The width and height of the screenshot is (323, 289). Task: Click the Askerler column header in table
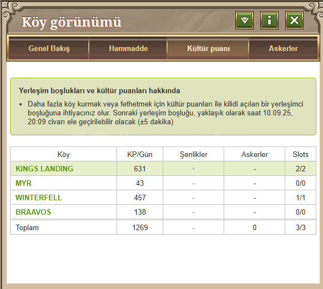point(254,154)
